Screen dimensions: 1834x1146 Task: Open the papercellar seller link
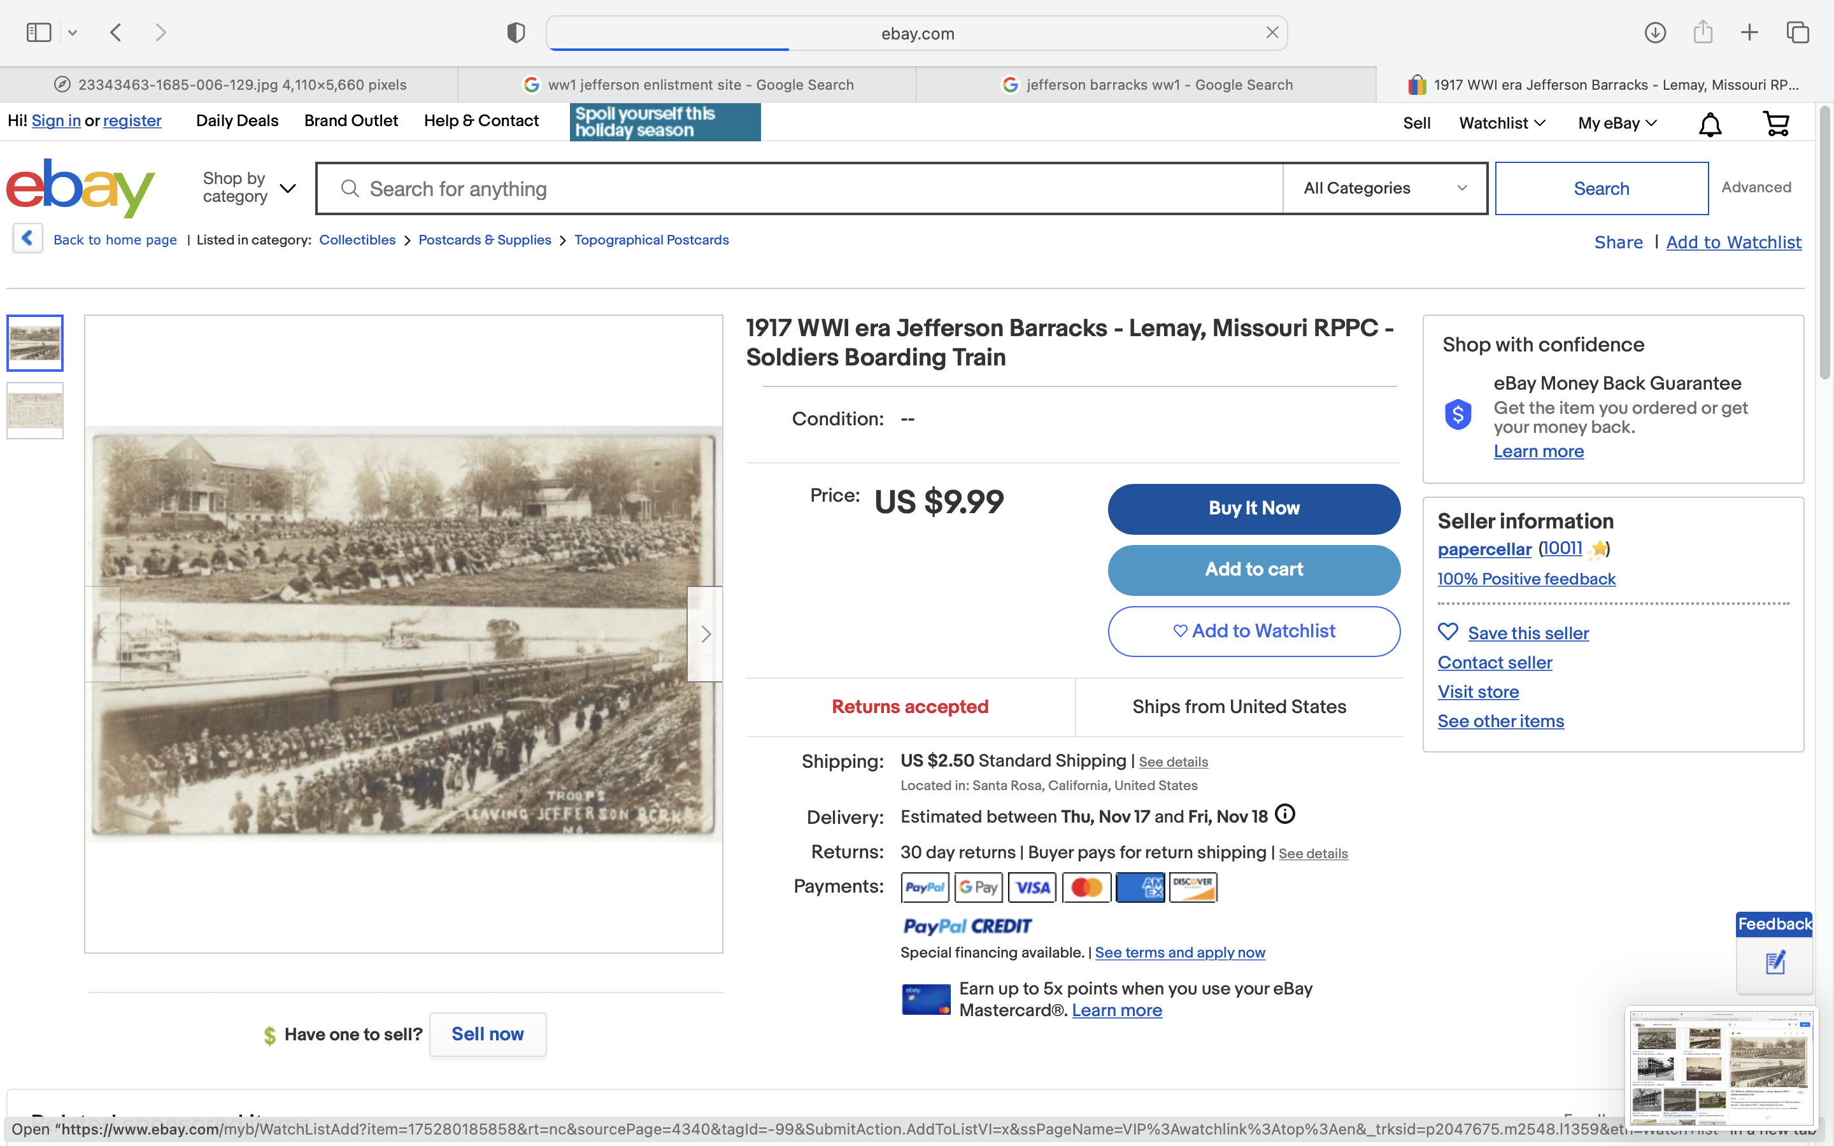click(x=1484, y=549)
